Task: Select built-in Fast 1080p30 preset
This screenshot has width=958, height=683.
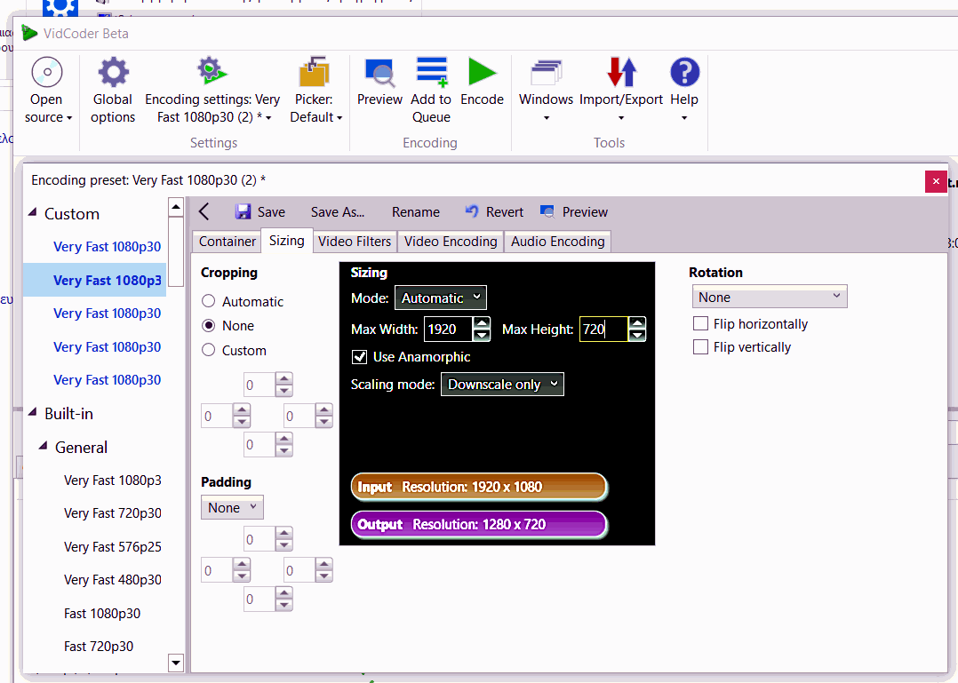Action: [x=102, y=614]
